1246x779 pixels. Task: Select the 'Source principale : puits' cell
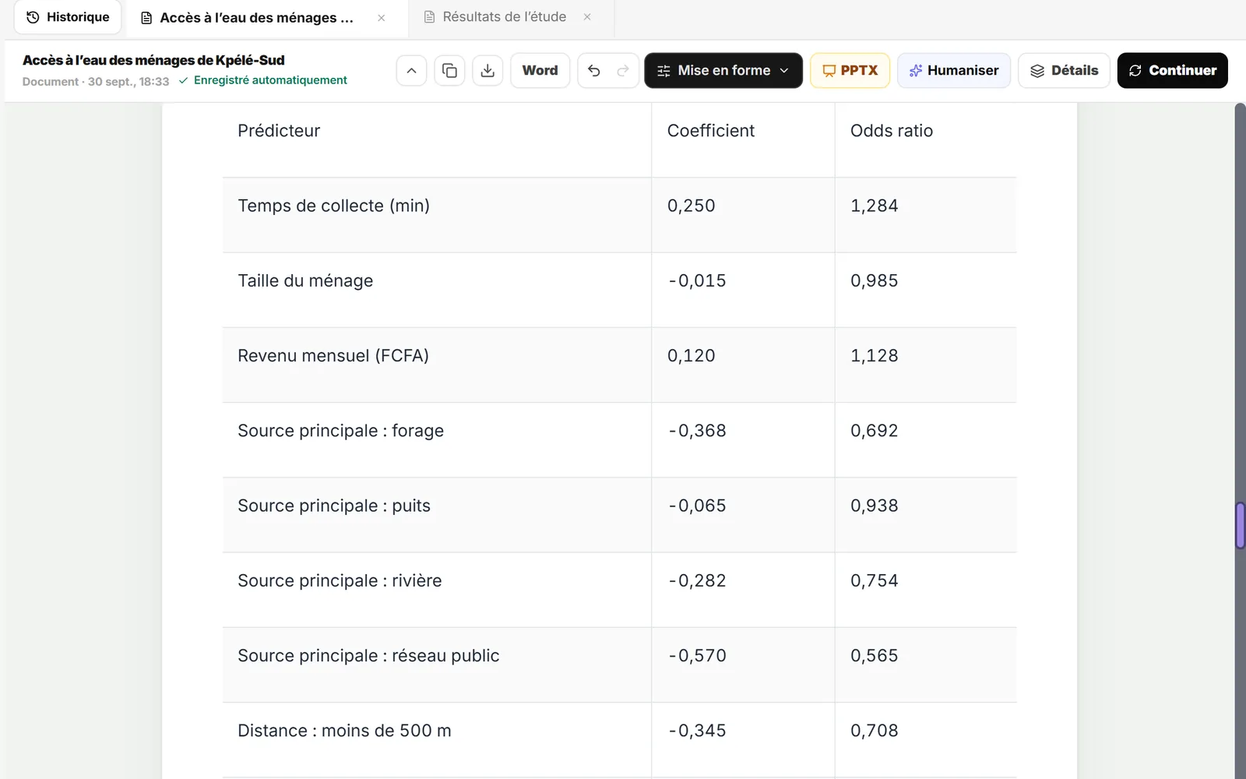click(x=437, y=515)
